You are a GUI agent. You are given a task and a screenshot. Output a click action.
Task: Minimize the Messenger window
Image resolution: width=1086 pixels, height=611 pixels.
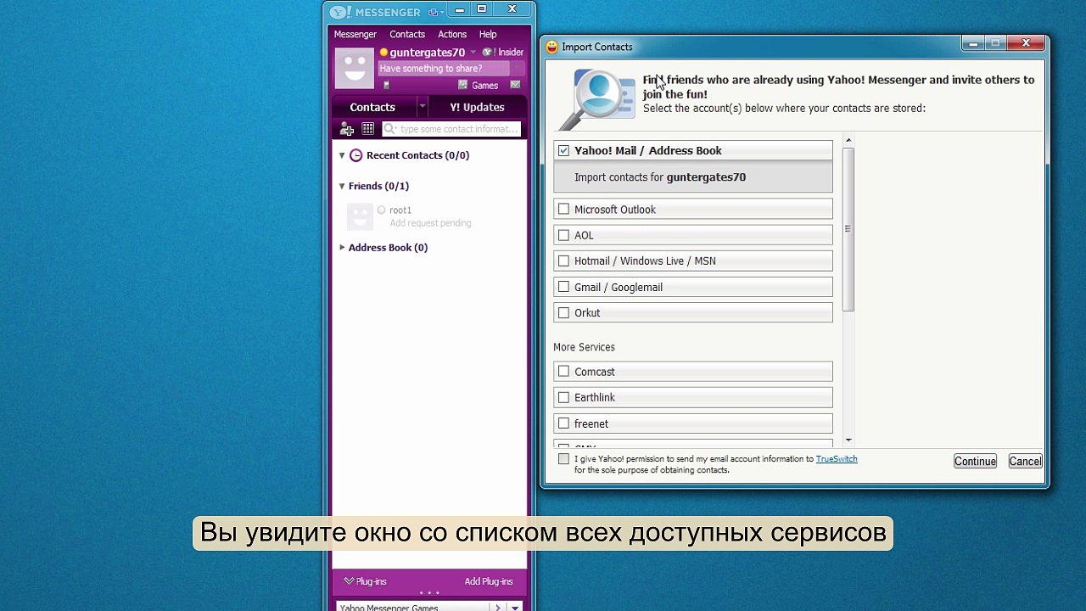459,10
